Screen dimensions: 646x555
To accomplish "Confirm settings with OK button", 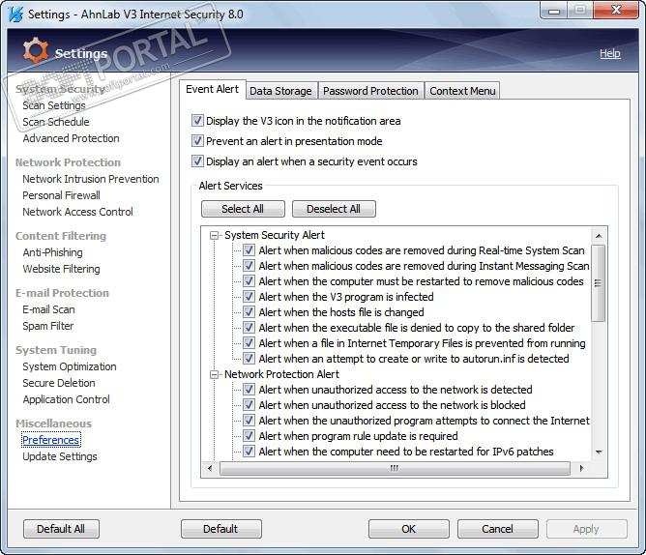I will coord(409,529).
